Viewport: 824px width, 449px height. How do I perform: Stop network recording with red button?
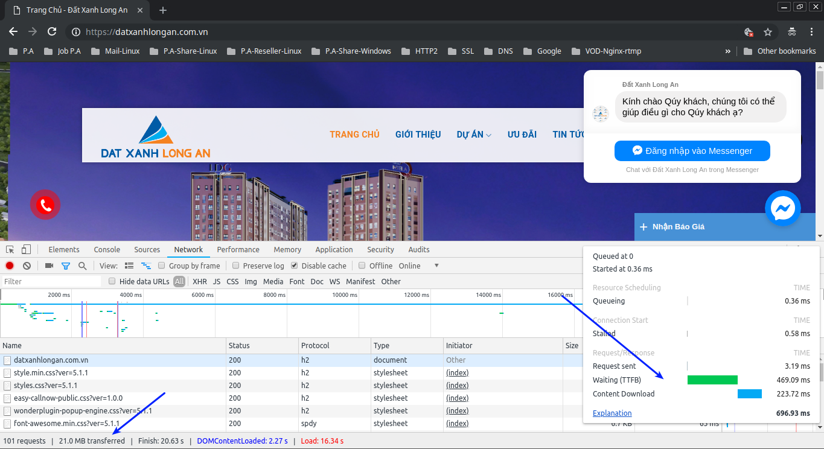(10, 266)
